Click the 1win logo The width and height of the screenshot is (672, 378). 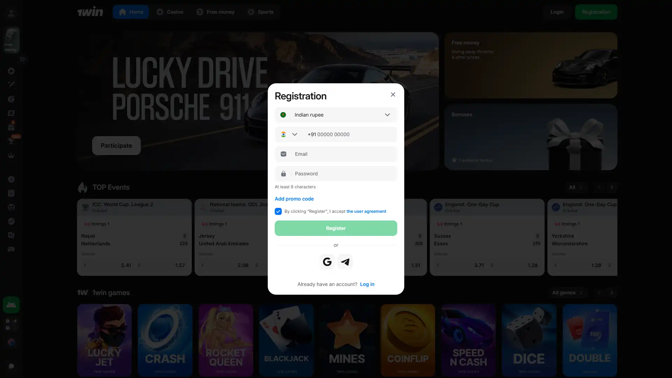click(90, 12)
